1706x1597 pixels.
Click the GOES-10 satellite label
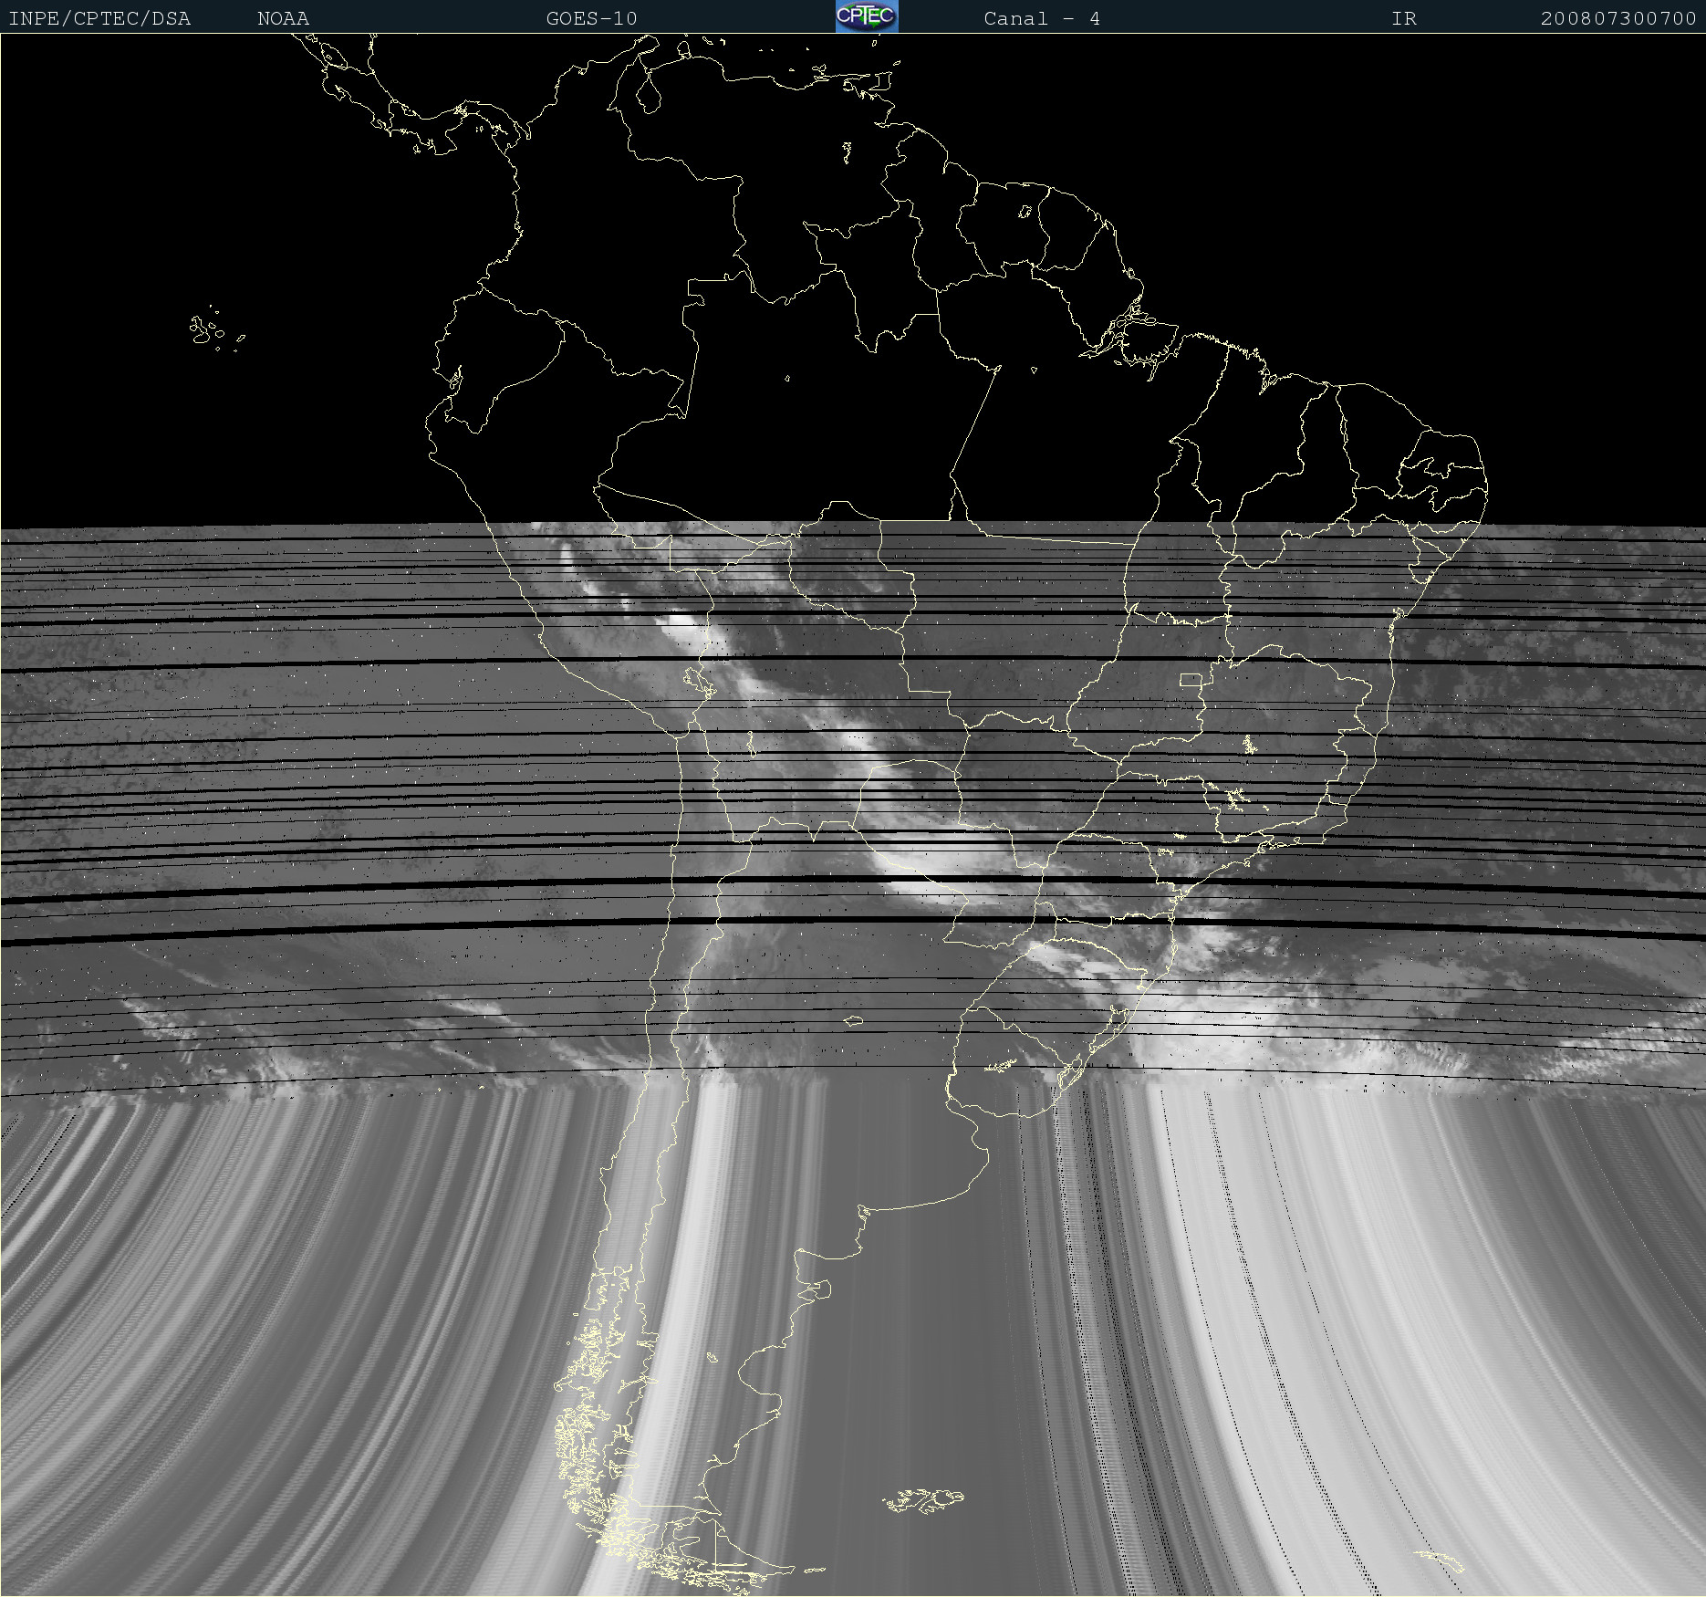coord(591,18)
